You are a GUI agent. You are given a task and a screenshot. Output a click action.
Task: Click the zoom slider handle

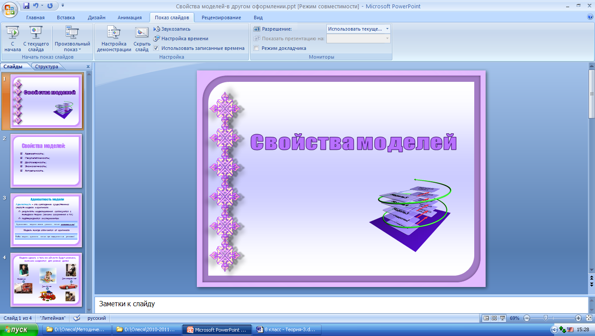[546, 318]
